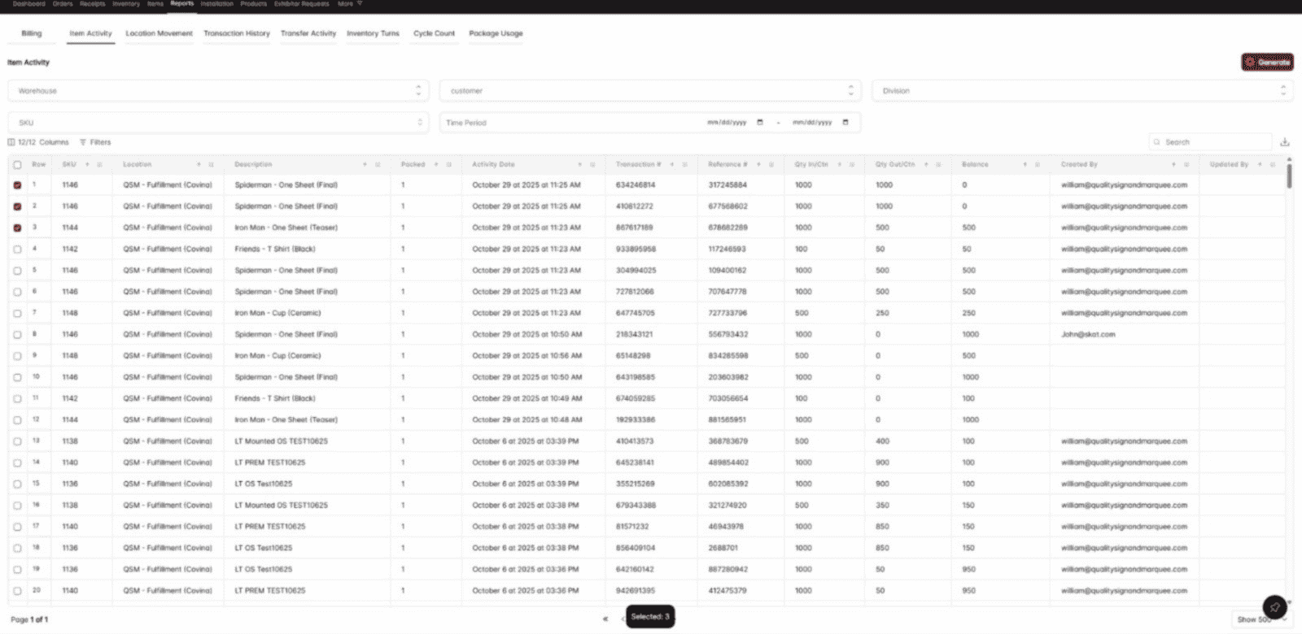Uncheck row 2 checkbox
Screen dimensions: 1302x634
(17, 206)
